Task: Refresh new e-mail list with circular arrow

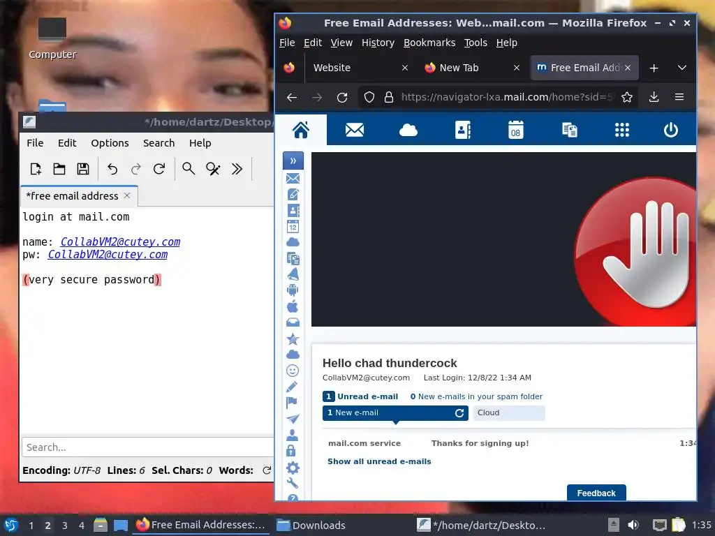Action: pos(459,413)
